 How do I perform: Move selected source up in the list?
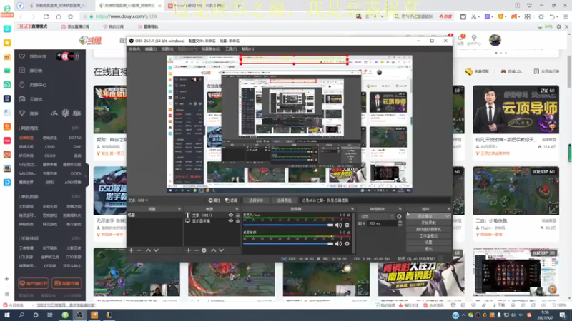[x=213, y=250]
